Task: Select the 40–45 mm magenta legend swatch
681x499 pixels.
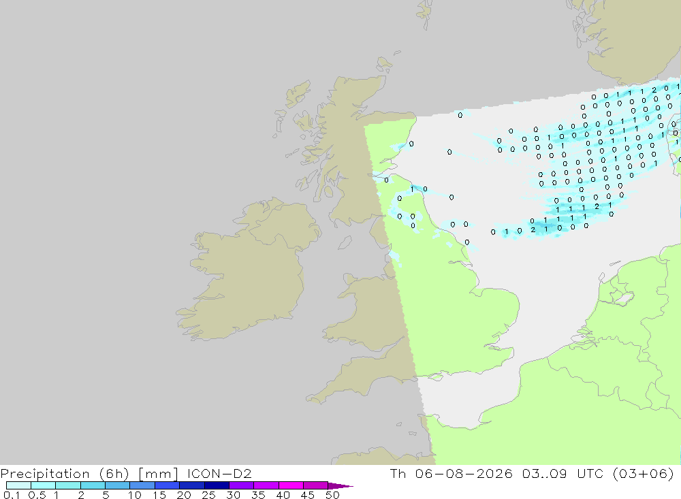Action: tap(291, 485)
